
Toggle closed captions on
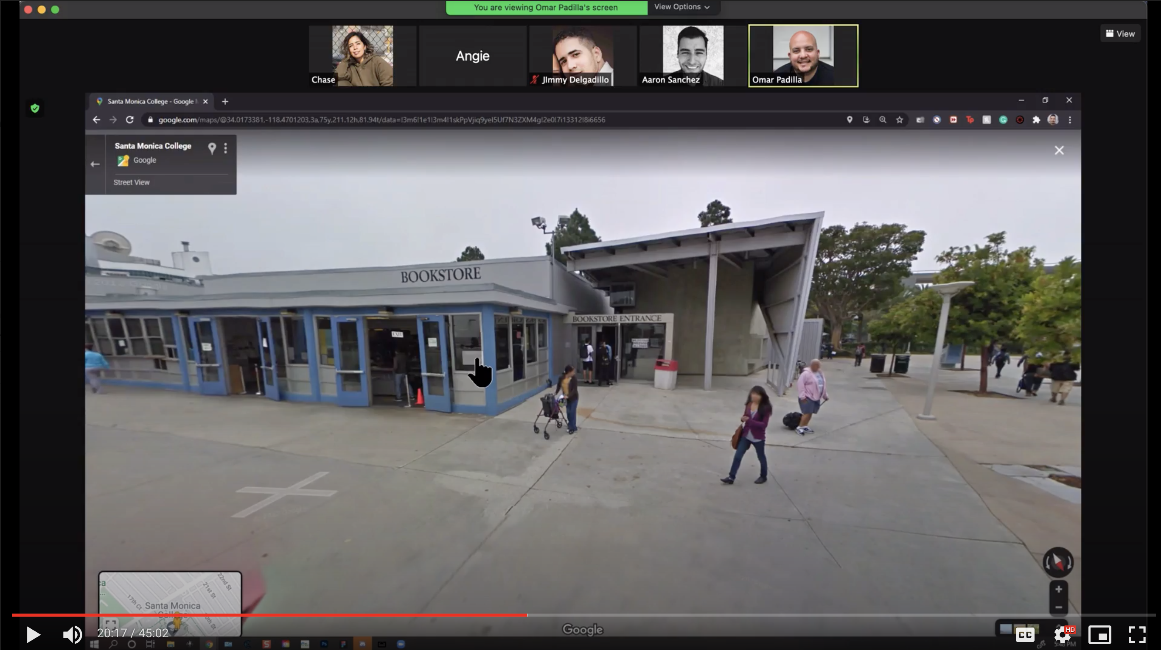1024,635
